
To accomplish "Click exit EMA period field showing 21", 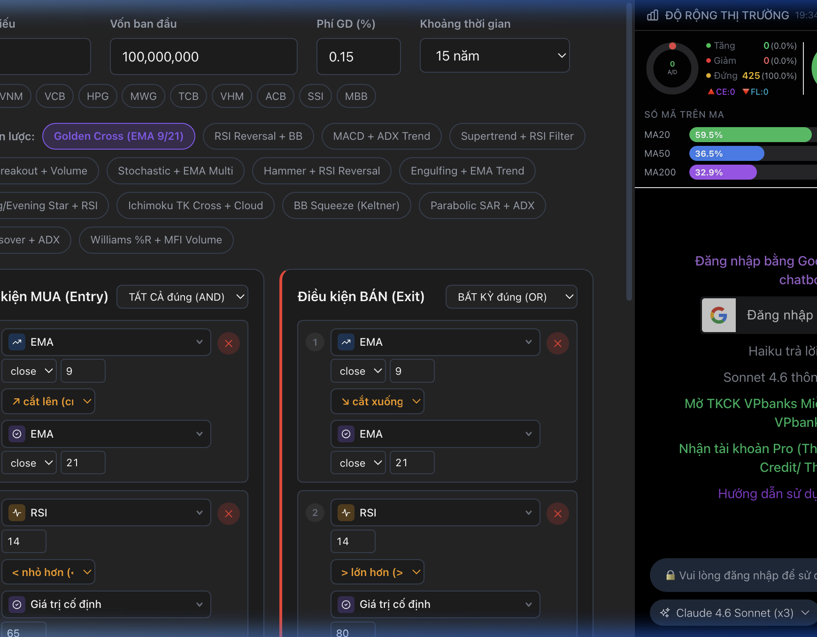I will point(412,463).
